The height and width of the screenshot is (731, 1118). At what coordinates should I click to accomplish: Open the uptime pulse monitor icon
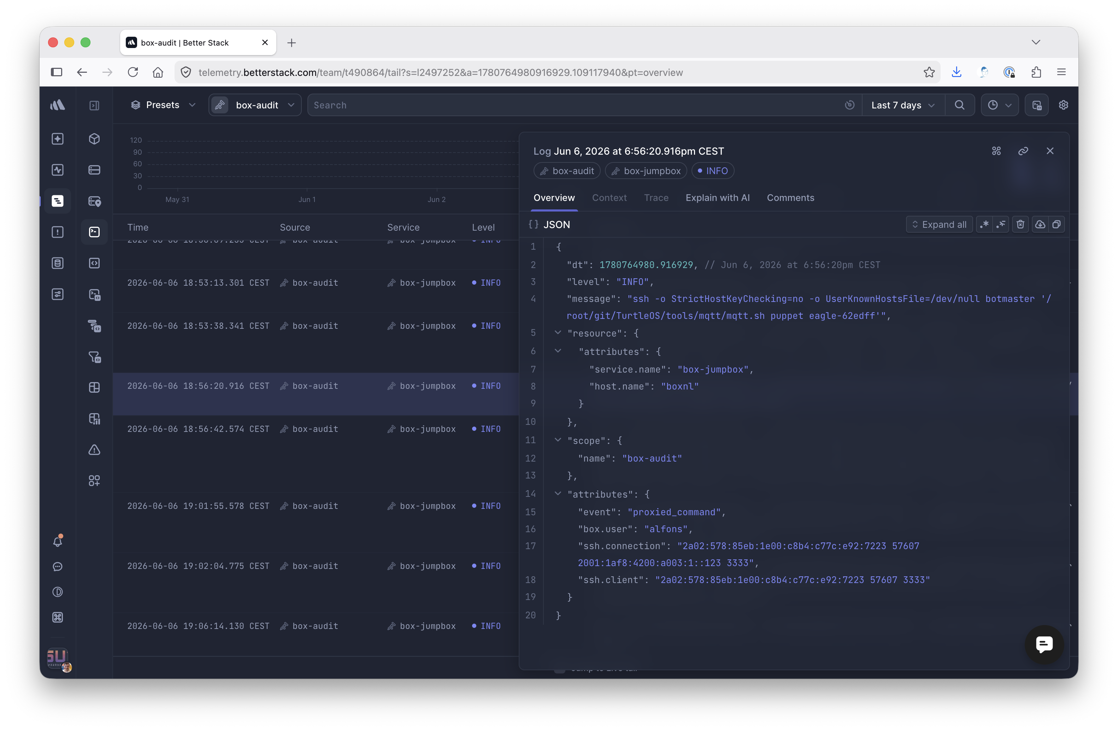click(57, 170)
